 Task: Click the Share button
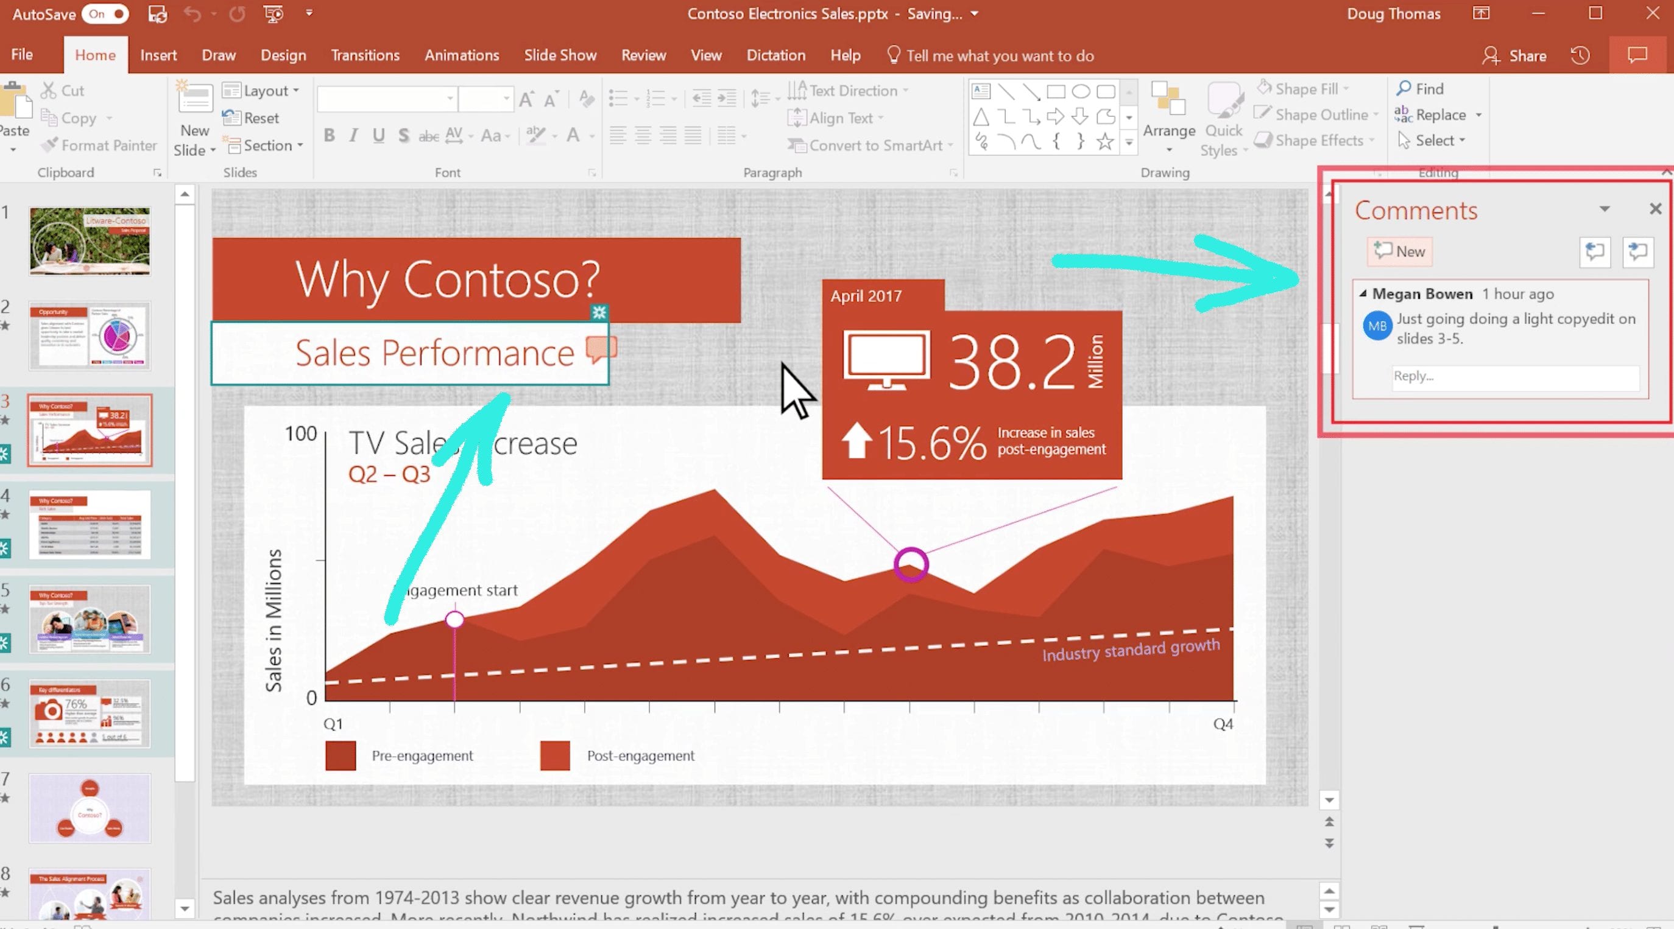pyautogui.click(x=1514, y=56)
